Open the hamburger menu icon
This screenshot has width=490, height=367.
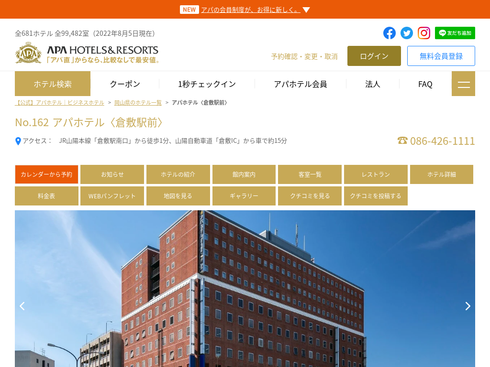click(x=463, y=84)
